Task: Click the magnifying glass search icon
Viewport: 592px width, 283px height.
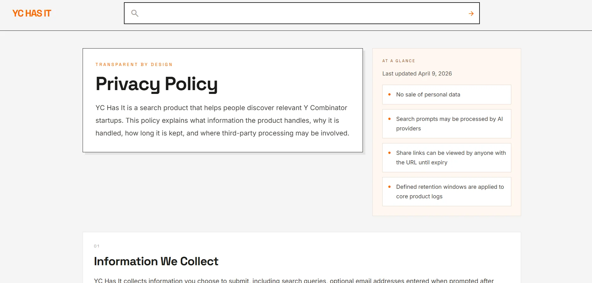Action: (135, 13)
